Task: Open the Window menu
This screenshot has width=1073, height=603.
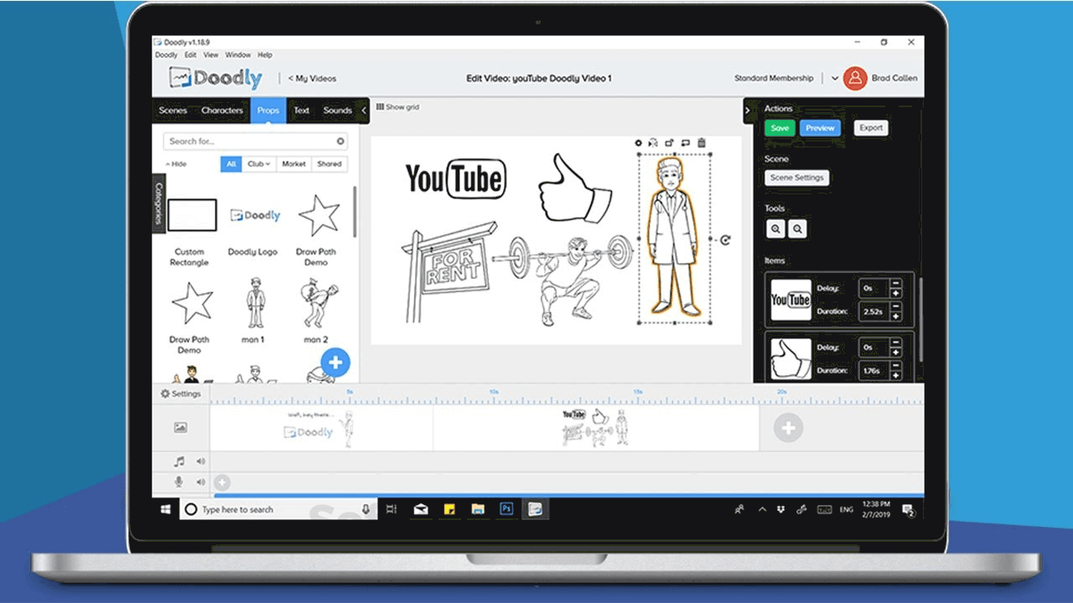Action: click(238, 54)
